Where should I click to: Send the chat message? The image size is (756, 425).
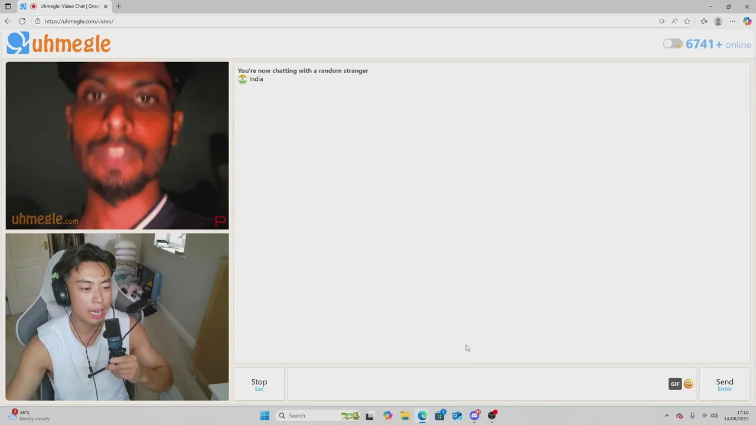(x=725, y=384)
